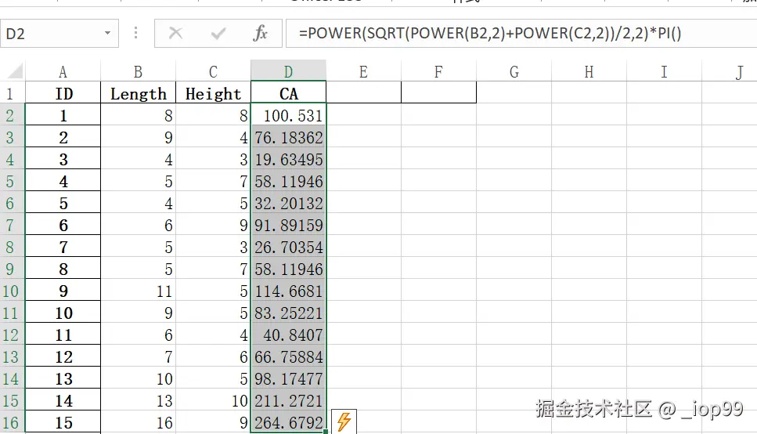Select row 1 header
Image resolution: width=757 pixels, height=434 pixels.
[x=12, y=92]
